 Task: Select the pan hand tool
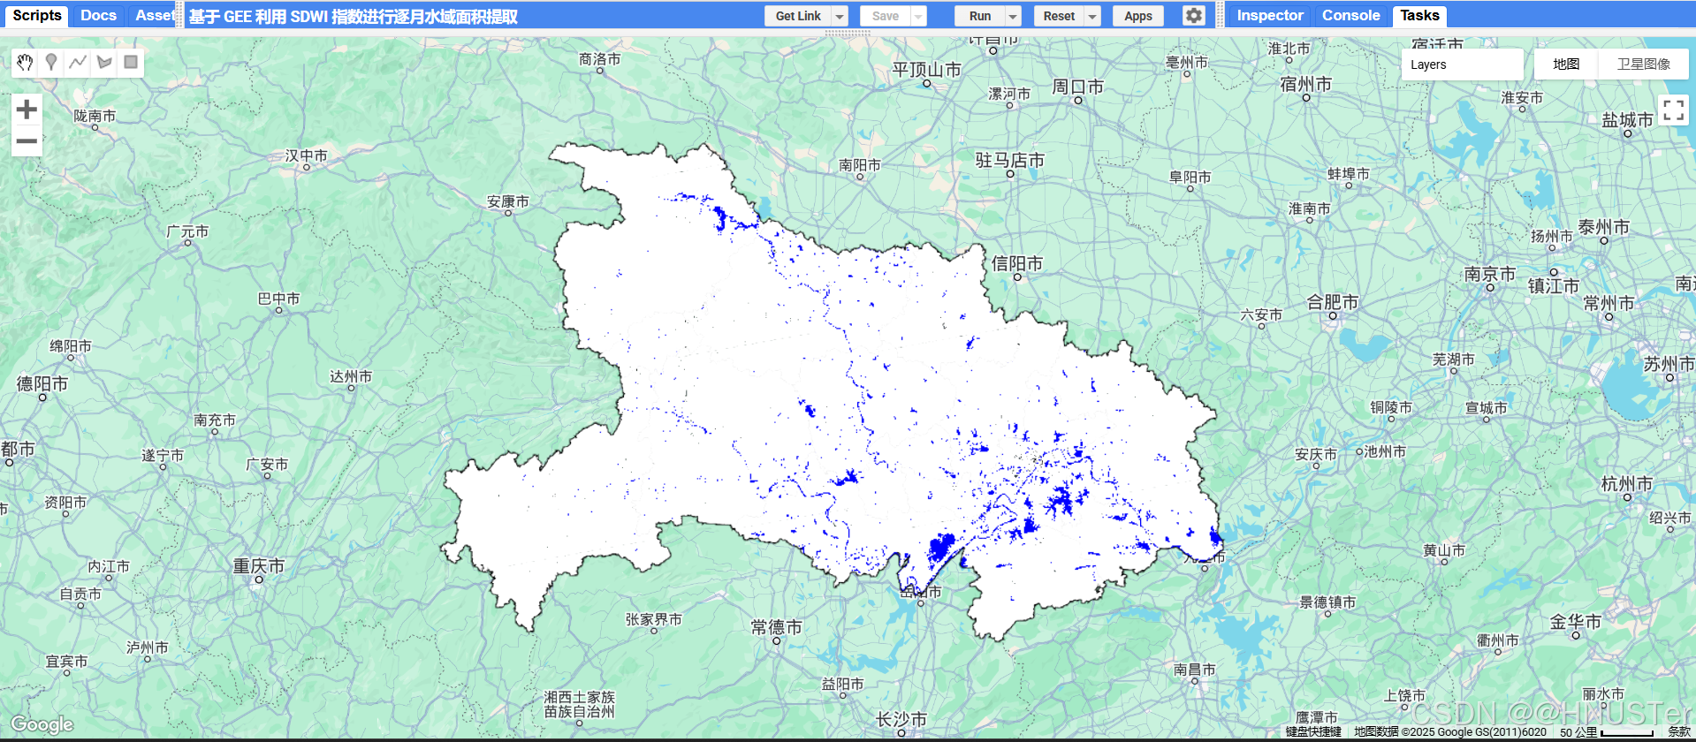[25, 62]
